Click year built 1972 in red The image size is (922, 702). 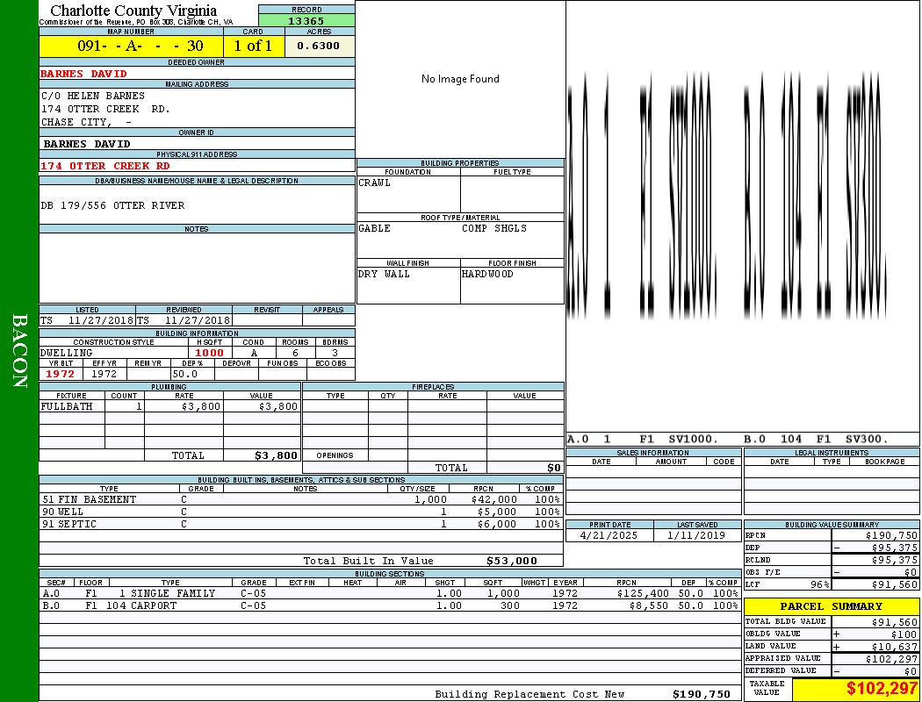[x=60, y=374]
